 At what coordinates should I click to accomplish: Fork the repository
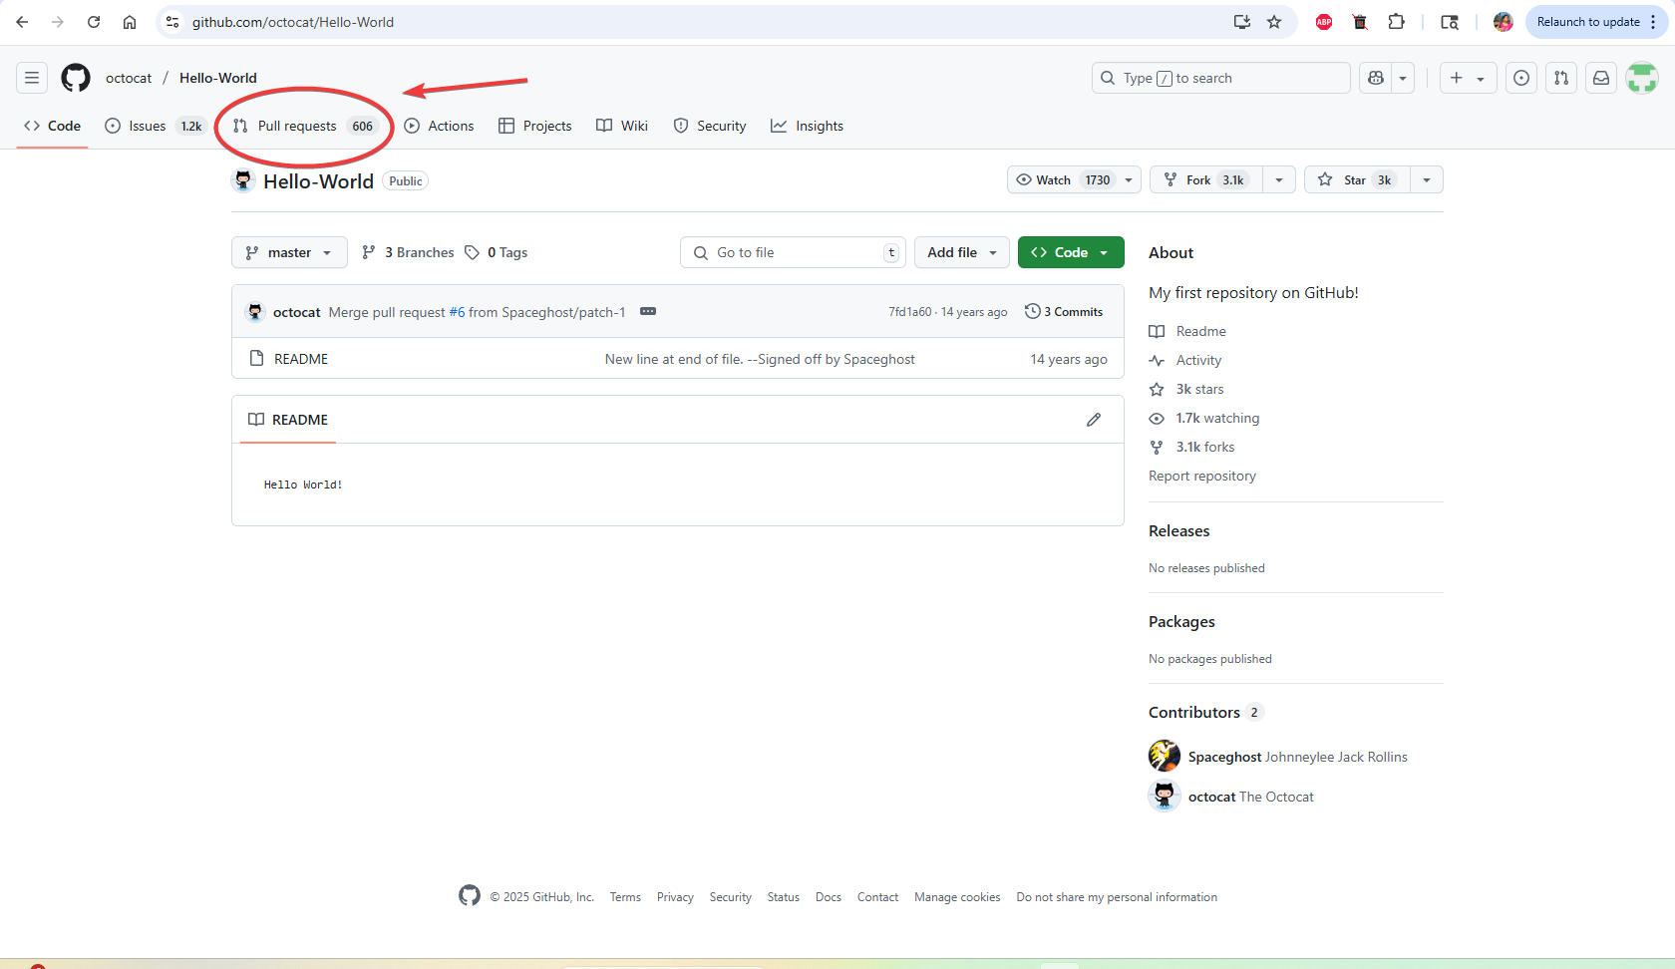point(1206,179)
